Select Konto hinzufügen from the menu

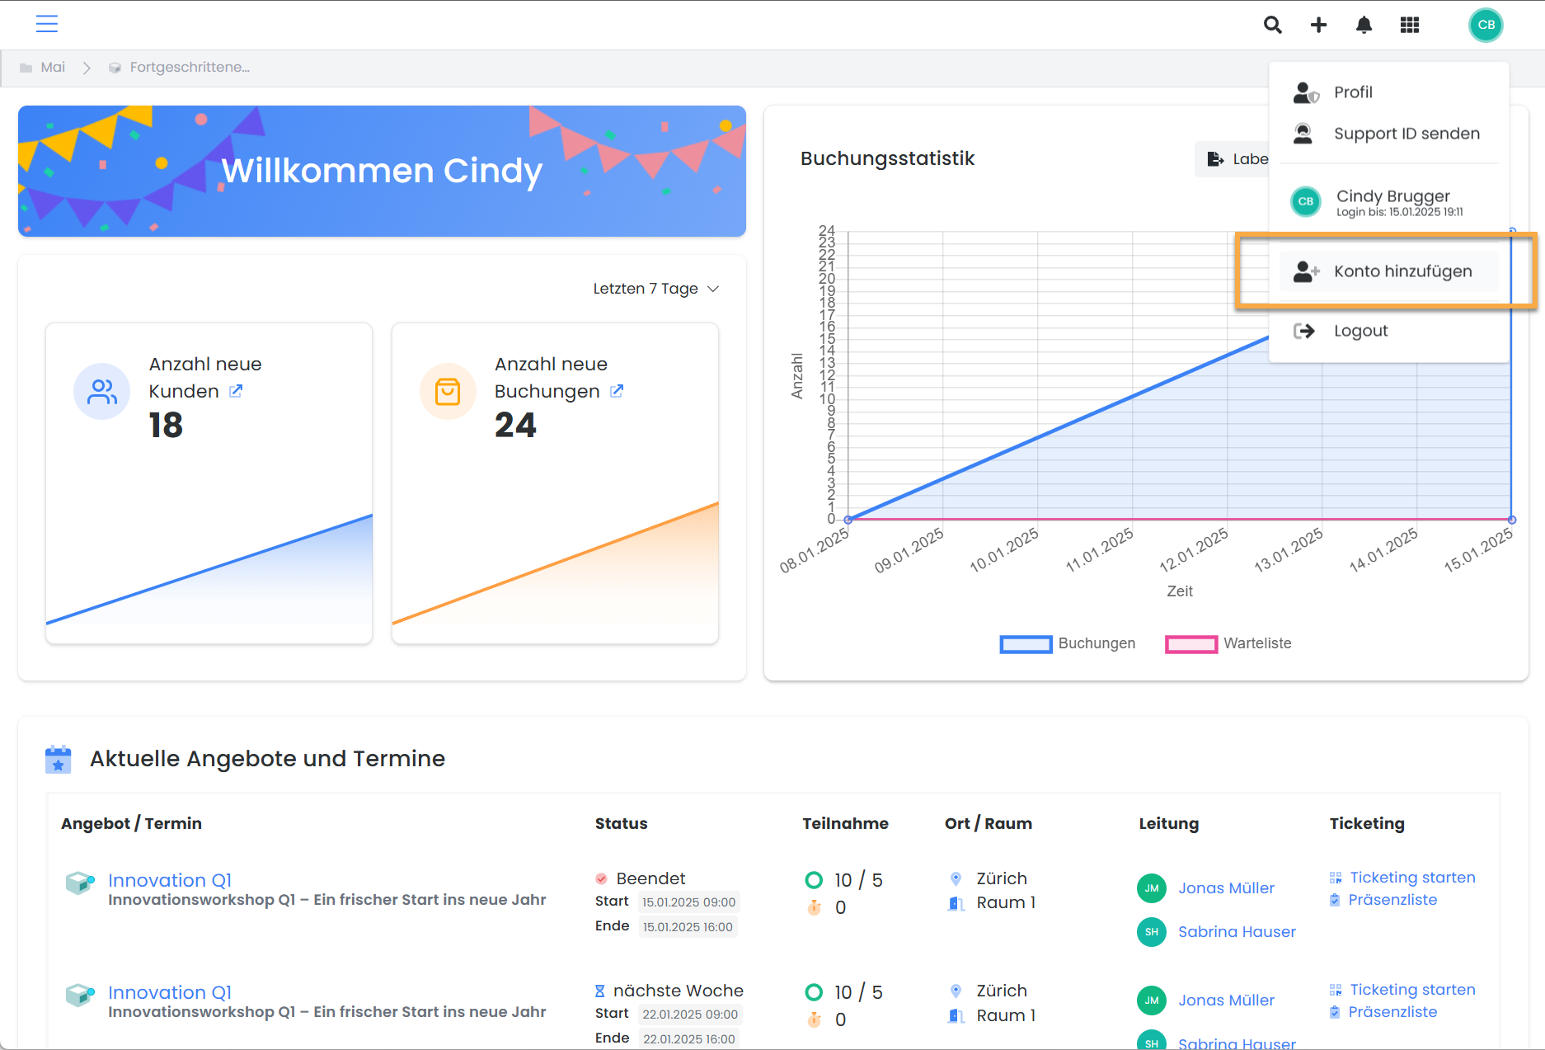pyautogui.click(x=1403, y=271)
